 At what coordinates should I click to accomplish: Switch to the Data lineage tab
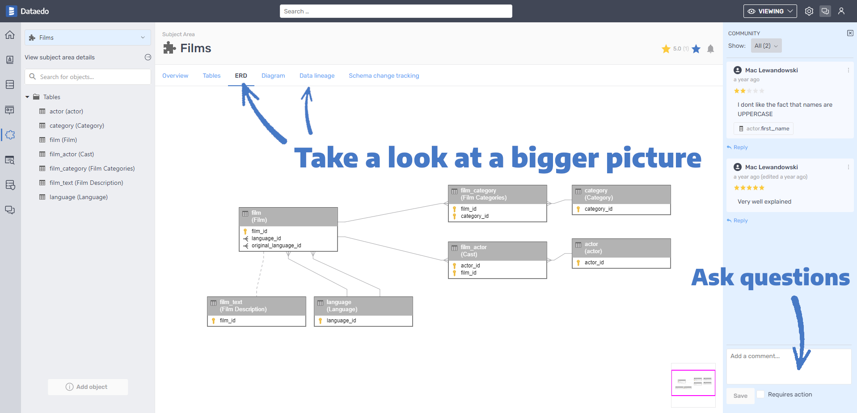[317, 75]
